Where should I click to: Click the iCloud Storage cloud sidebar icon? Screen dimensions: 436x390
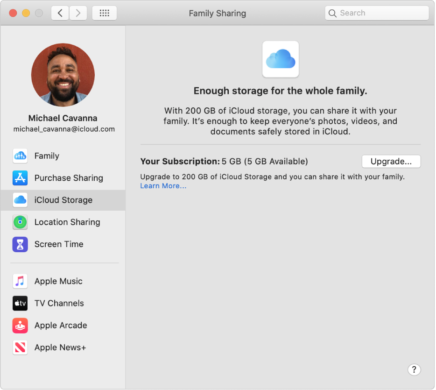(20, 200)
